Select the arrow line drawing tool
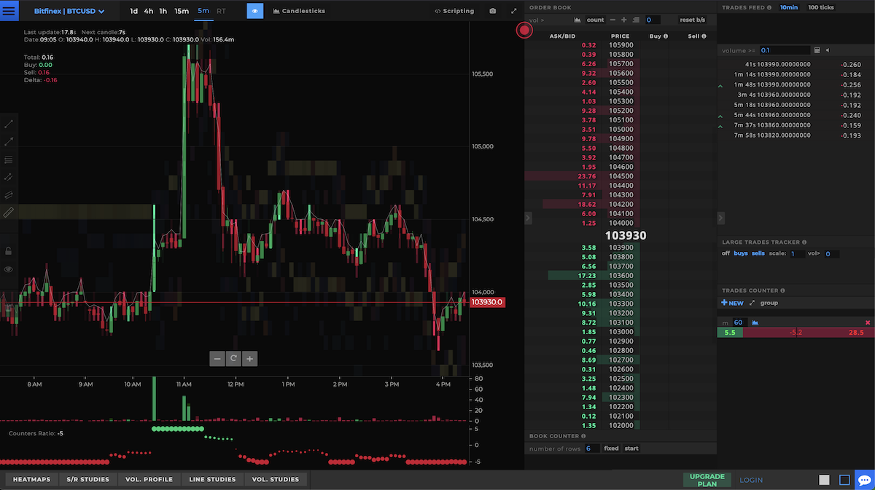This screenshot has width=875, height=490. point(9,141)
